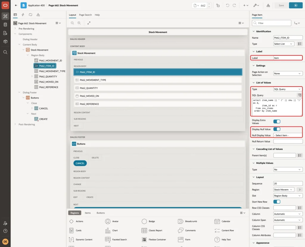Viewport: 305px width, 247px height.
Task: Switch to the Dynamic Actions lightning tab
Action: [23, 15]
